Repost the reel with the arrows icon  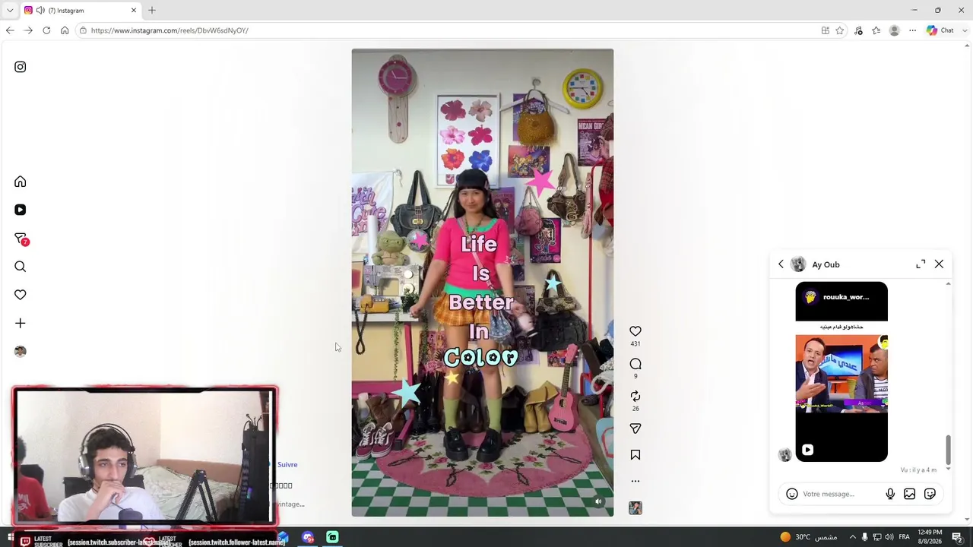[635, 397]
